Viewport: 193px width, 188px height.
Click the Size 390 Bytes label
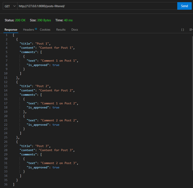pyautogui.click(x=40, y=20)
